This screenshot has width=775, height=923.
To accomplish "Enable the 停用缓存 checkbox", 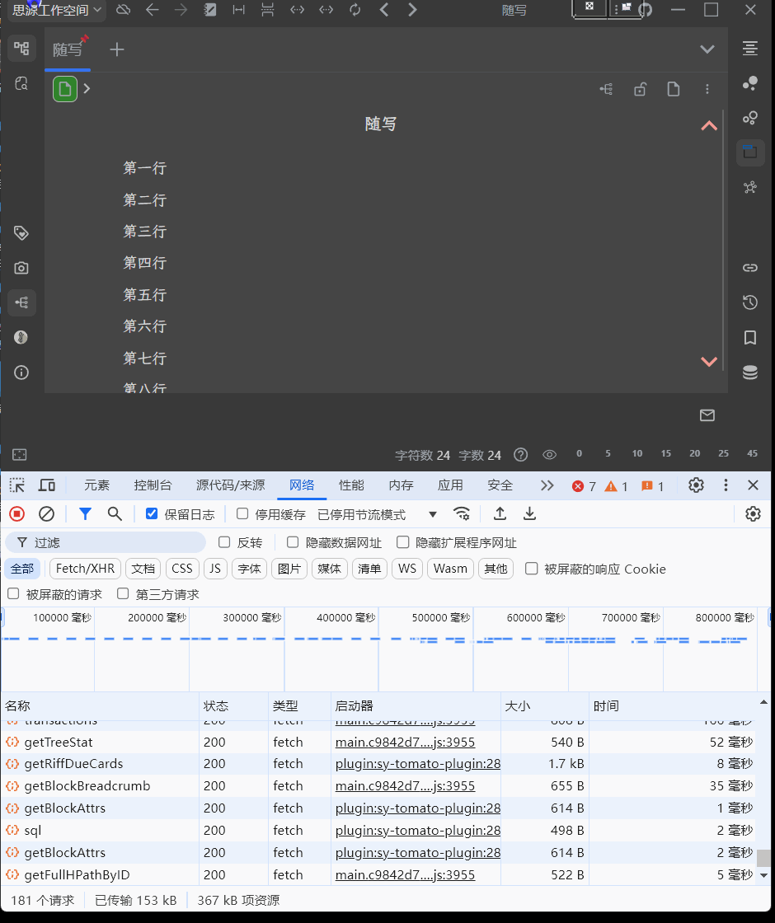I will pos(242,513).
